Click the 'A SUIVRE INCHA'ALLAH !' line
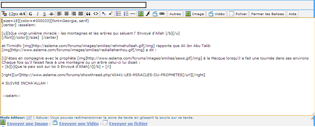The height and width of the screenshot is (127, 315). tap(25, 83)
